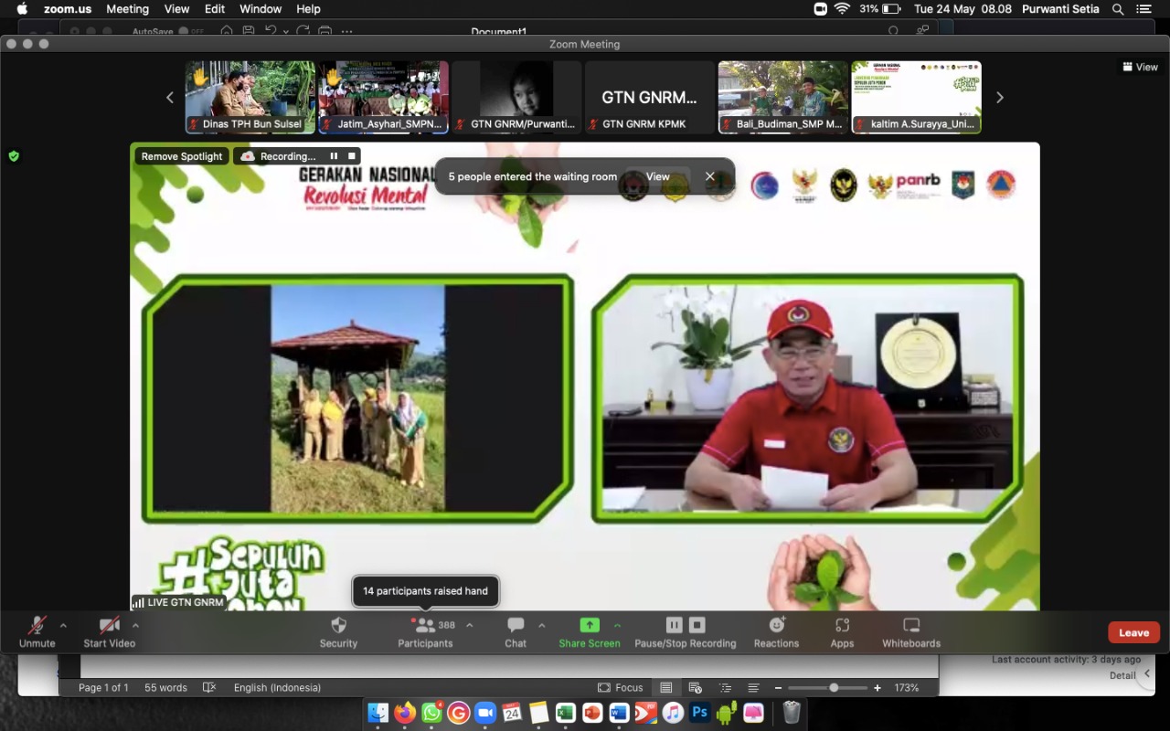Expand the arrow next to Participants

coord(470,626)
